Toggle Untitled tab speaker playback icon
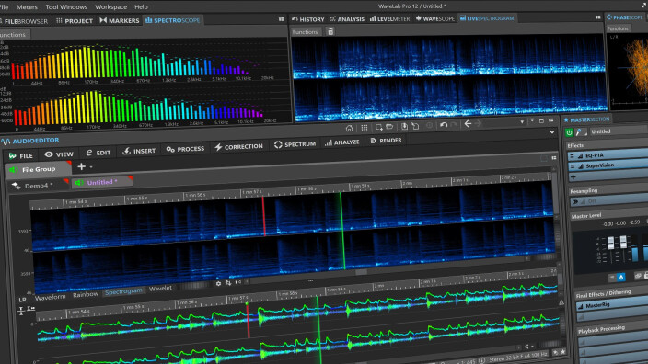 pos(79,183)
